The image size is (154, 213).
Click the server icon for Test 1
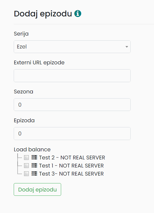(34, 165)
